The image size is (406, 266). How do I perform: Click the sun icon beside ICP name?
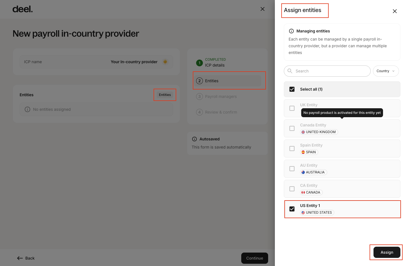[x=165, y=62]
